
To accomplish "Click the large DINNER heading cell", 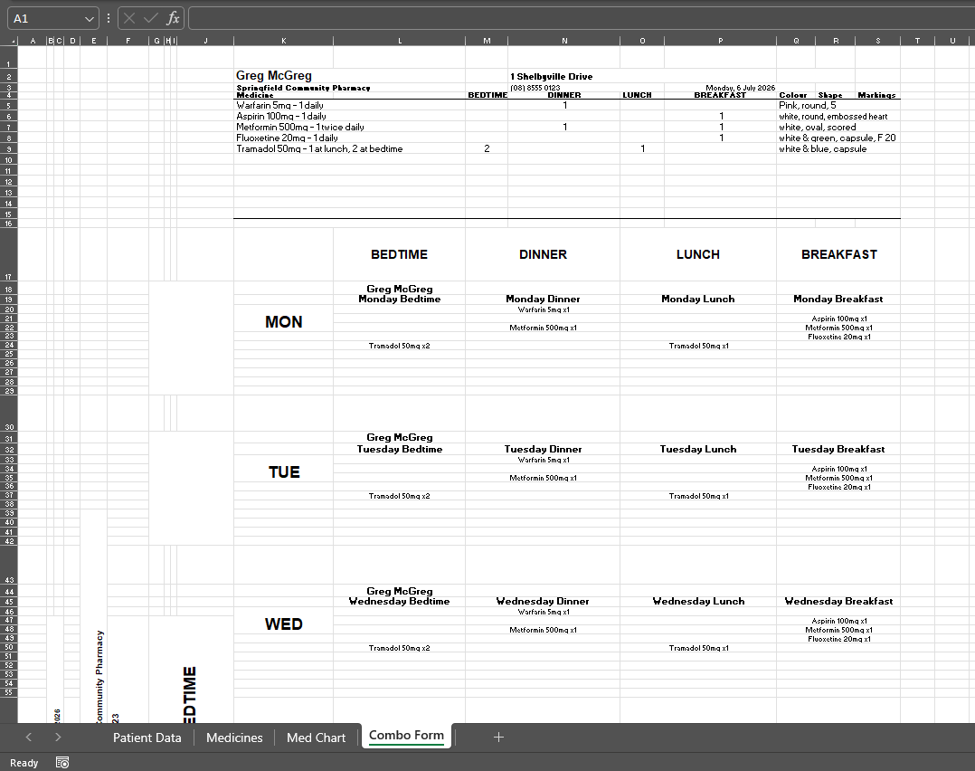I will click(x=543, y=254).
